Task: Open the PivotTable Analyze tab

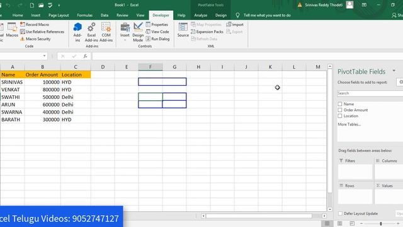Action: tap(200, 15)
